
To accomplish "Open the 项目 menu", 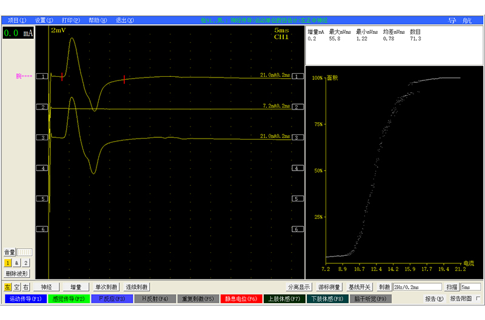I will 17,21.
